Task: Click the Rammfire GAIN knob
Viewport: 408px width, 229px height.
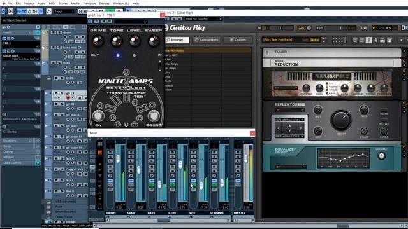Action: pos(319,88)
